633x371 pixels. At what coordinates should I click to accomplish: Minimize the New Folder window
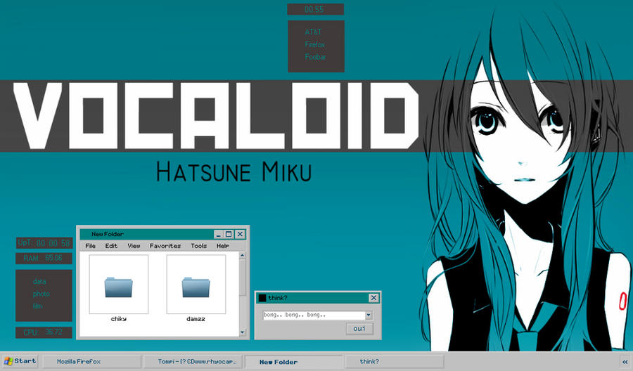(219, 234)
